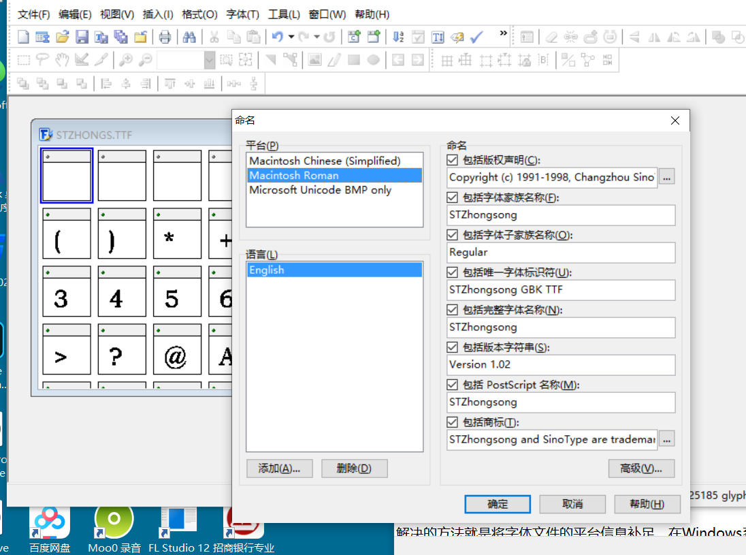Image resolution: width=746 pixels, height=555 pixels.
Task: Click the insert image icon
Action: click(x=314, y=60)
